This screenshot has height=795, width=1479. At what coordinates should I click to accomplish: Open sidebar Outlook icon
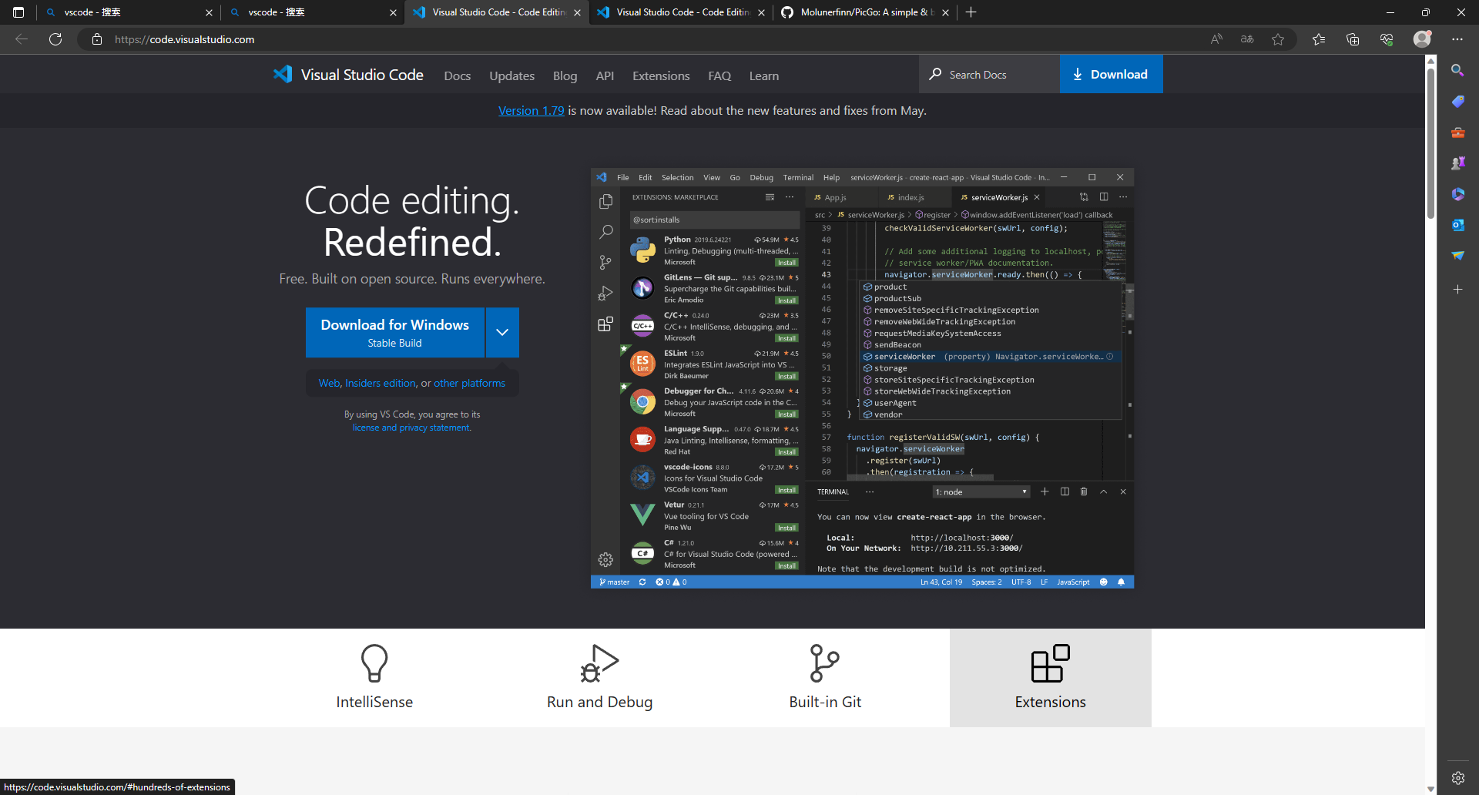click(1457, 225)
